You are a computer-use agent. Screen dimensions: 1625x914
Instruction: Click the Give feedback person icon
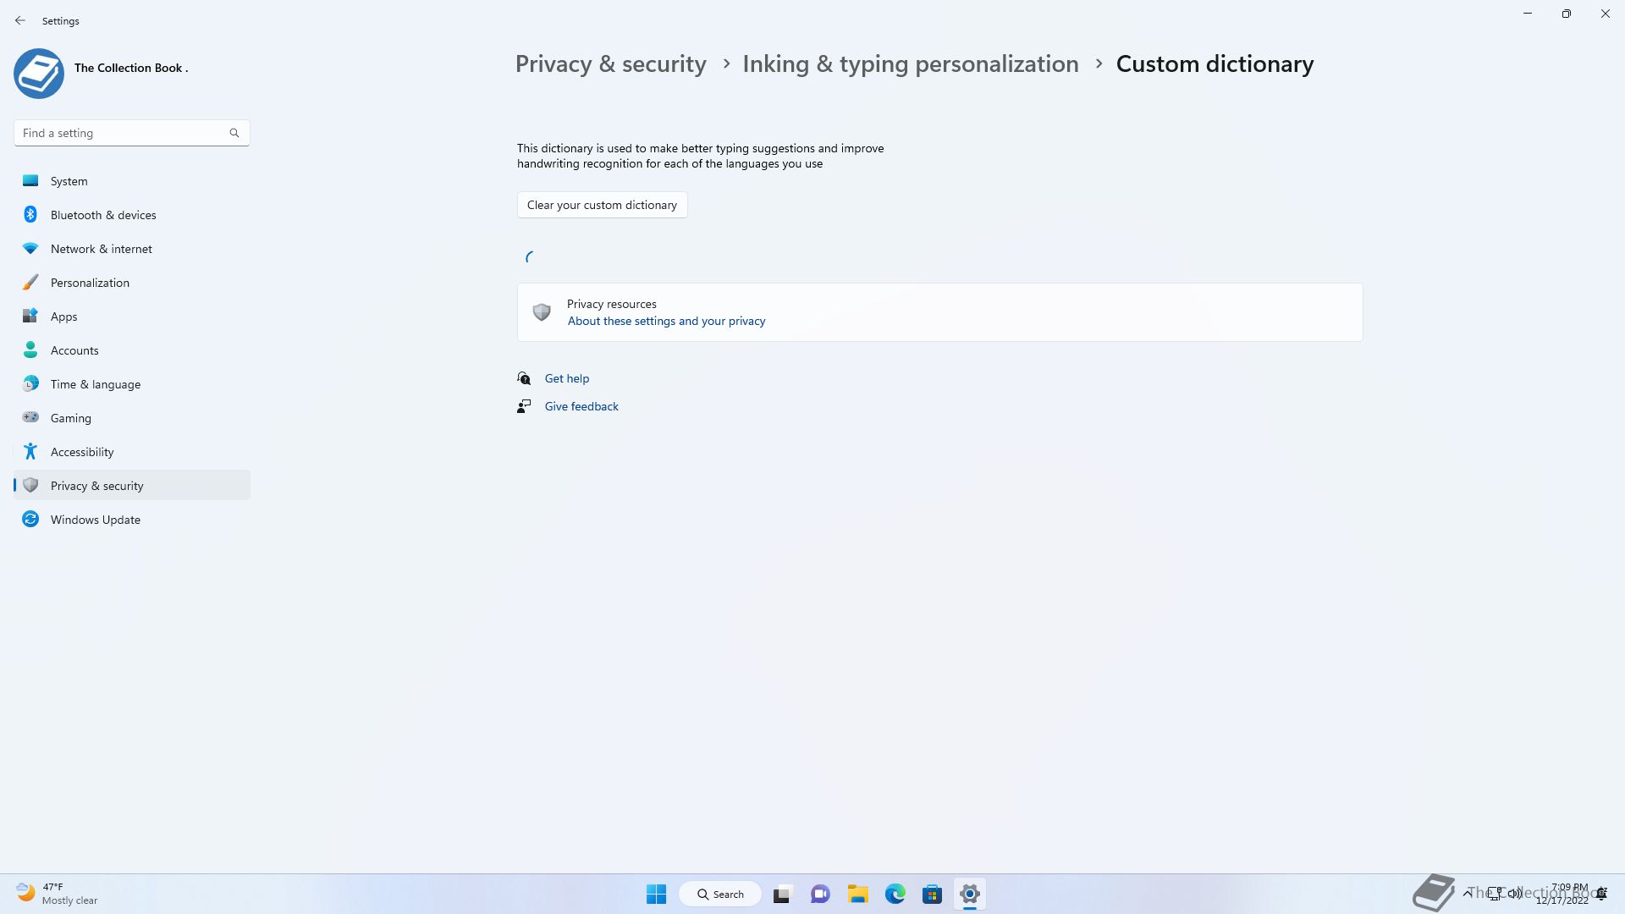pyautogui.click(x=524, y=406)
